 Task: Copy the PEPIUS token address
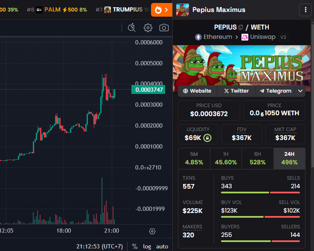click(241, 27)
